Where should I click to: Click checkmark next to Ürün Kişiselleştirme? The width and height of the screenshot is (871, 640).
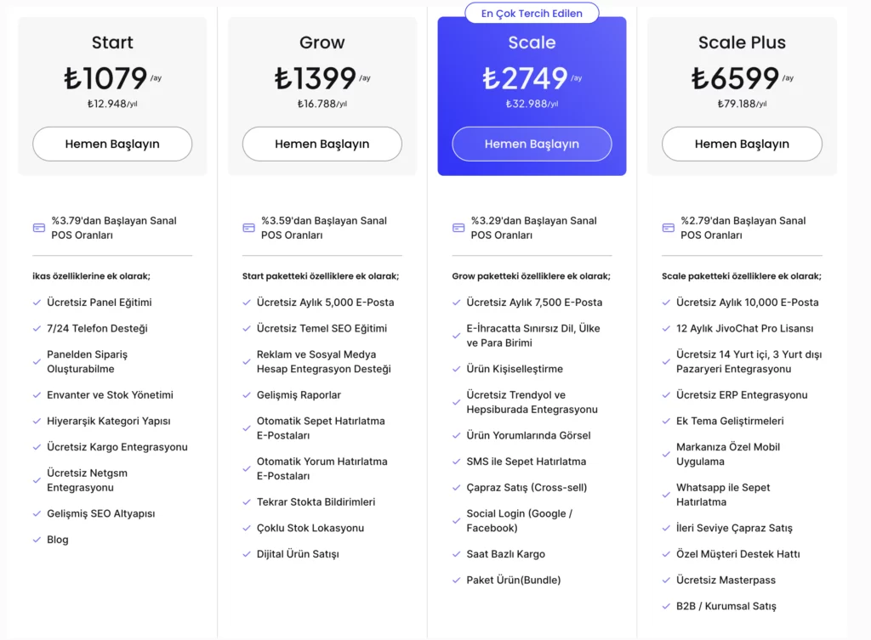click(456, 369)
